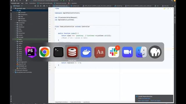Screen dimensions: 186x104
Task: Open search everywhere magnifier icon
Action: (x=172, y=1)
